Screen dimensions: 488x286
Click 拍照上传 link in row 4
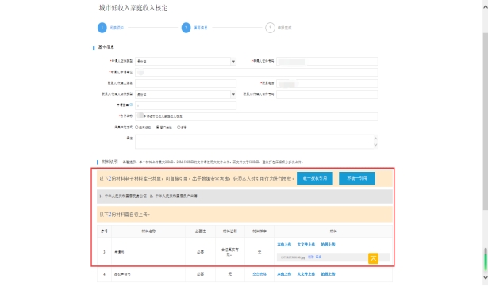click(328, 274)
